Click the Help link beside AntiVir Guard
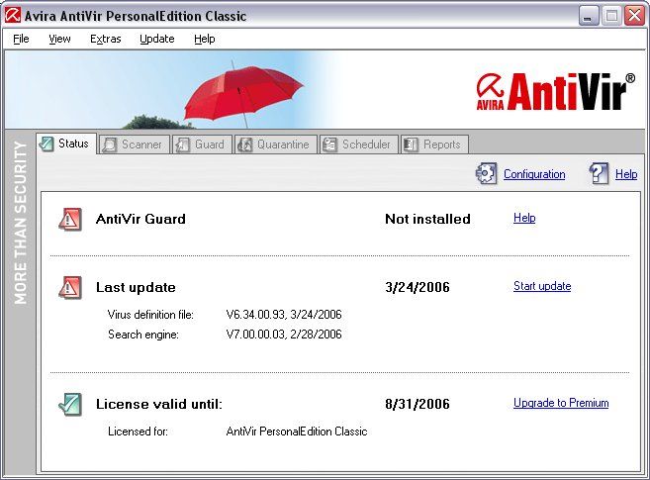 [523, 218]
